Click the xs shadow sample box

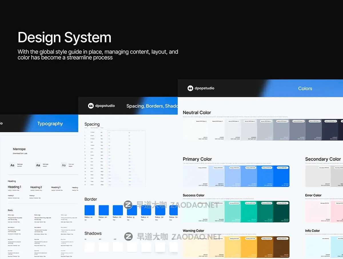[x=89, y=247]
